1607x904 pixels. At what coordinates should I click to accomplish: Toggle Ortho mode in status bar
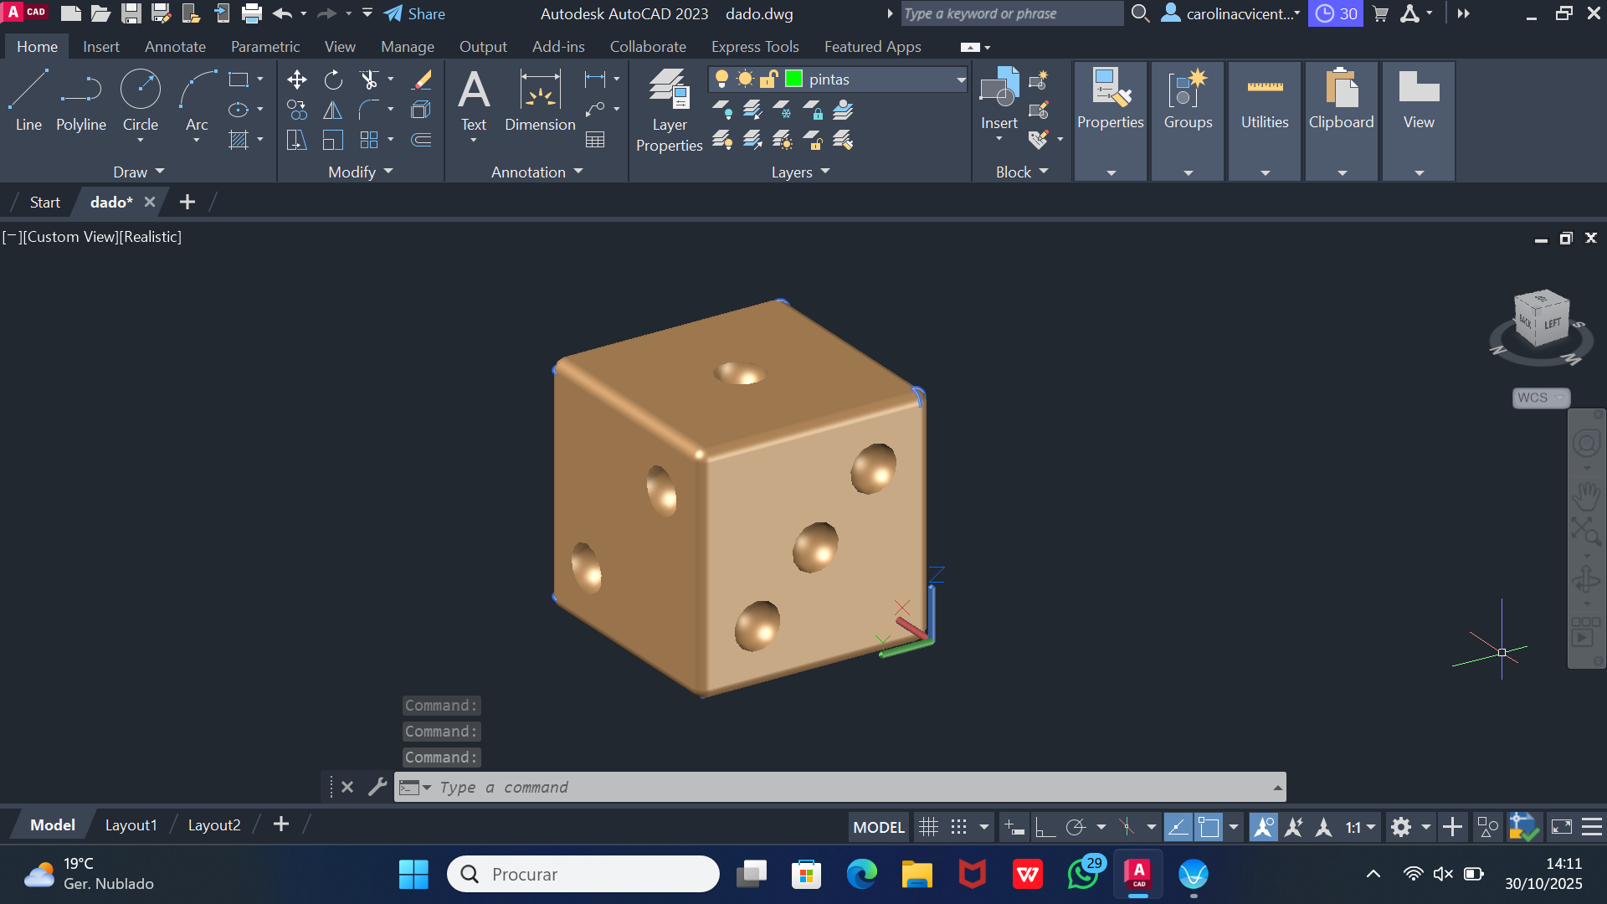[1045, 828]
